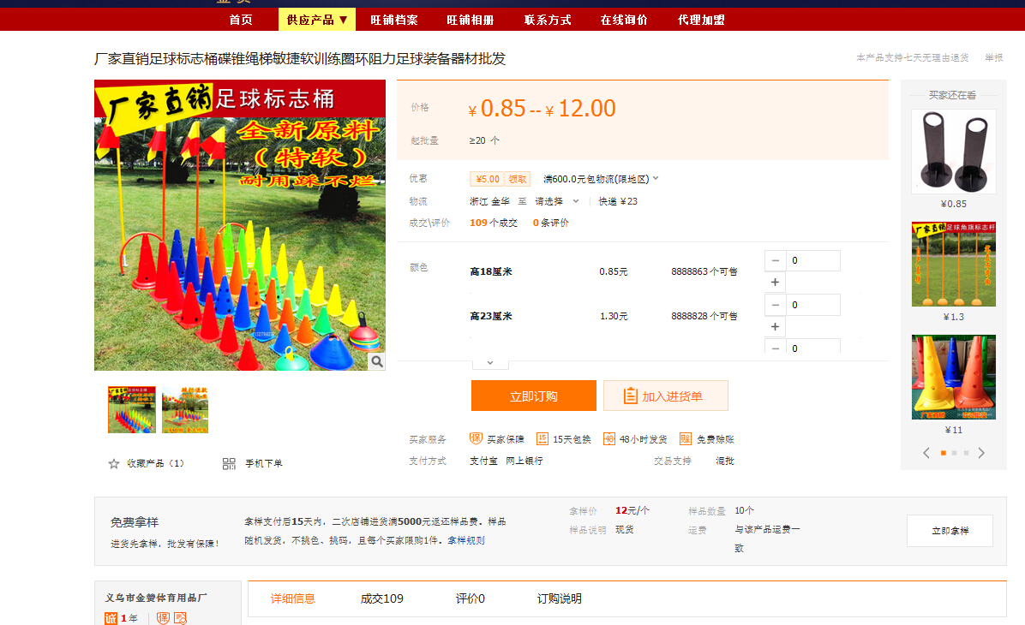Click the 48小时发货 service icon
Viewport: 1025px width, 625px height.
609,438
